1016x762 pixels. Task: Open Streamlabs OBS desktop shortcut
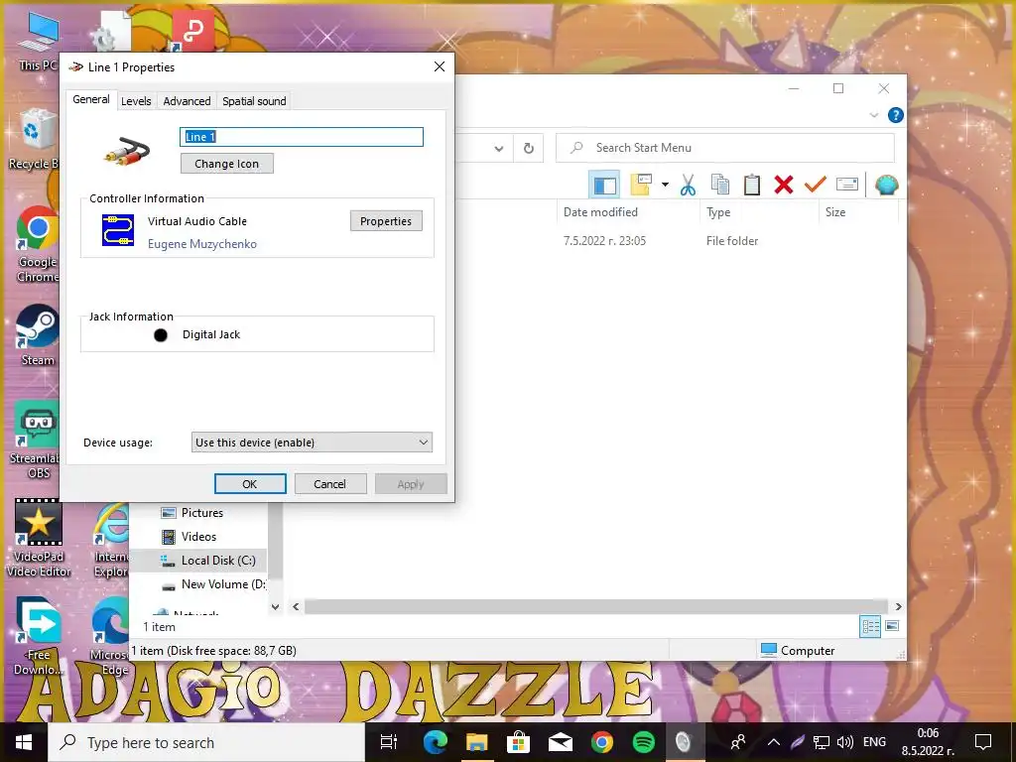(38, 441)
